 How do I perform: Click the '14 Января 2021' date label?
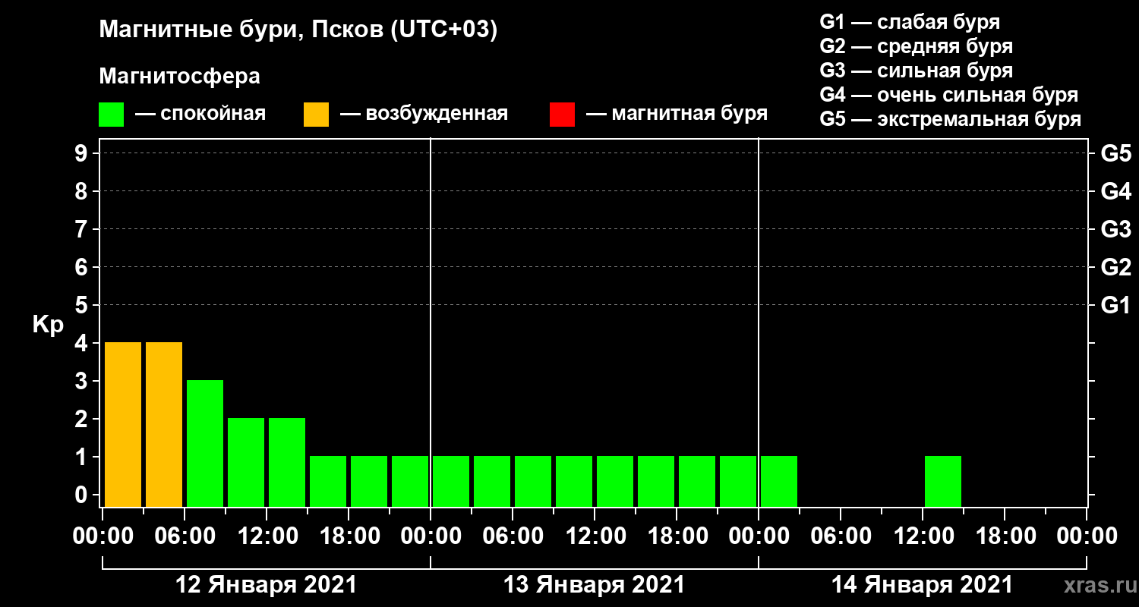922,585
